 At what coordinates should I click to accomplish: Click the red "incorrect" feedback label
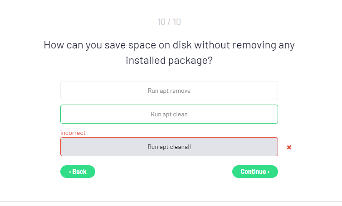pos(73,133)
